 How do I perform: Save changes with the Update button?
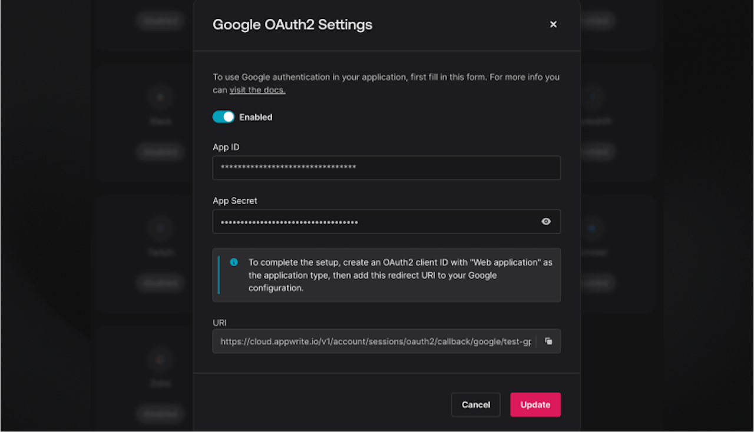535,404
